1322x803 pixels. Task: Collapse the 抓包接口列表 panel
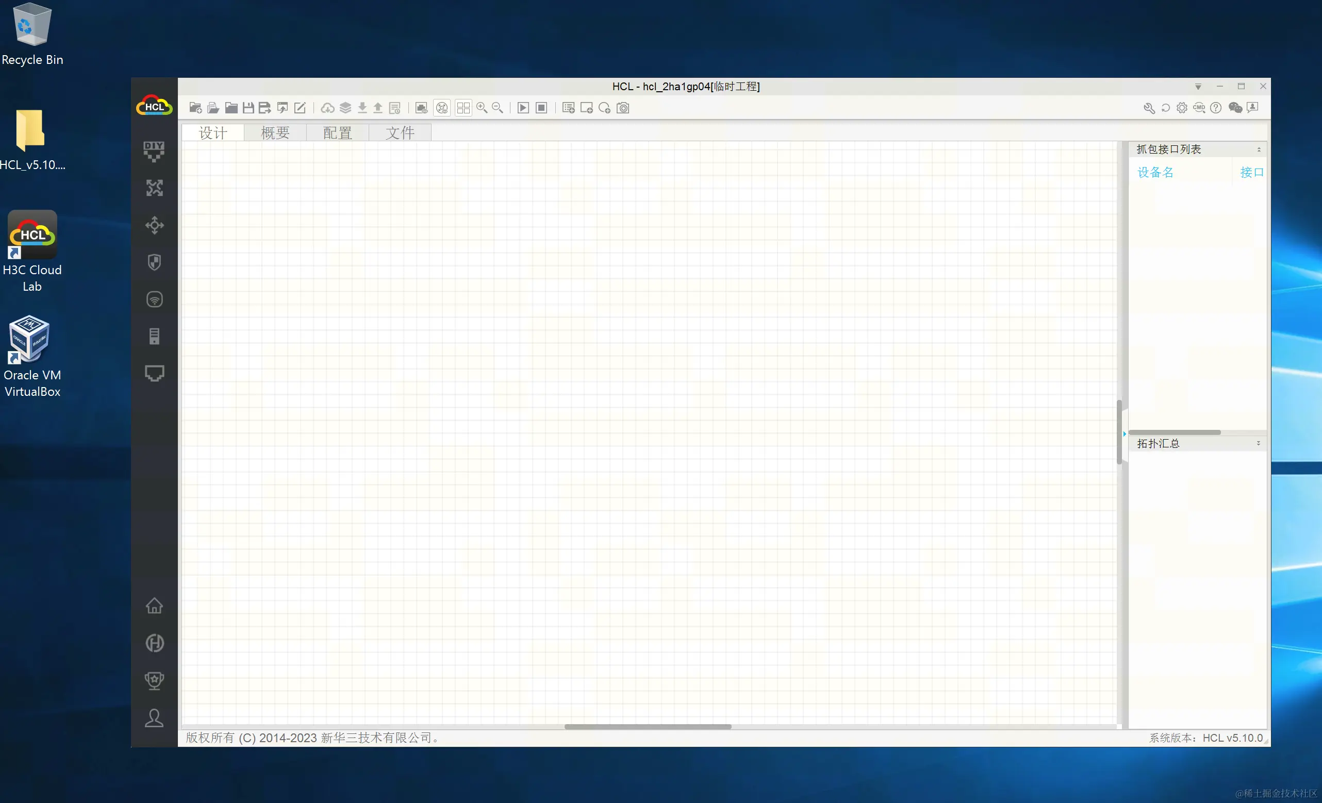coord(1258,149)
